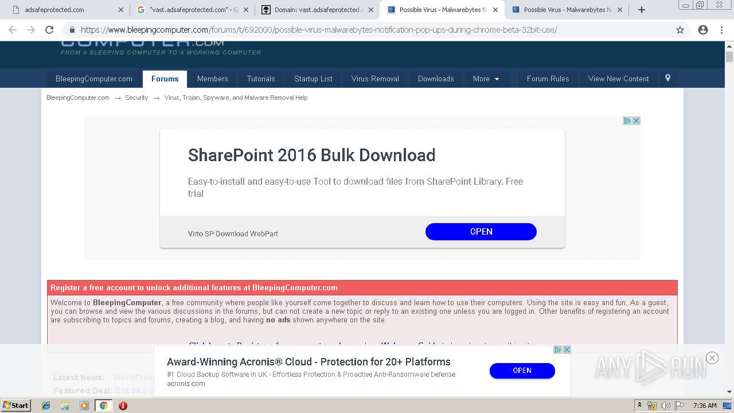
Task: Go forward with the browser forward arrow
Action: (31, 30)
